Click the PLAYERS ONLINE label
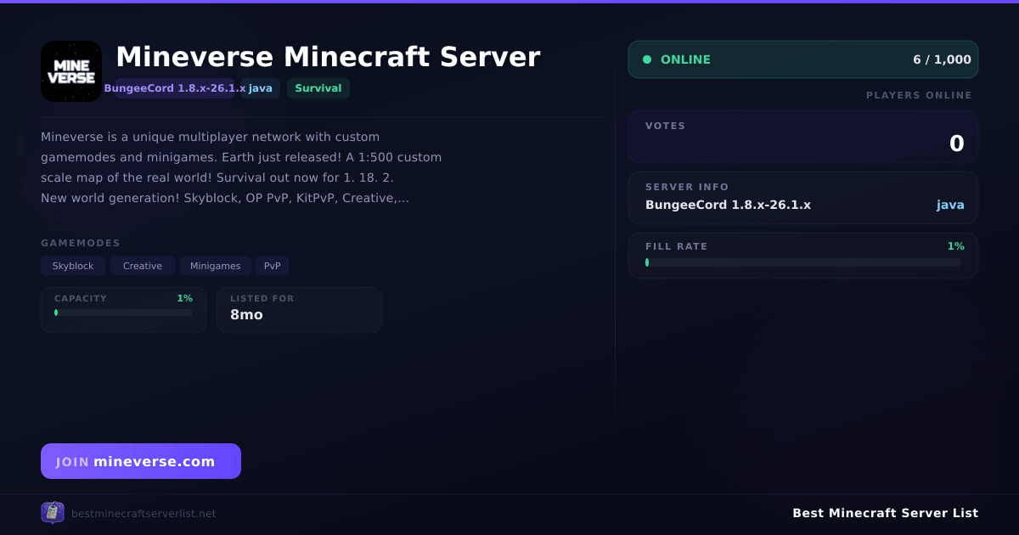Screen dimensions: 1019x535 click(x=919, y=95)
